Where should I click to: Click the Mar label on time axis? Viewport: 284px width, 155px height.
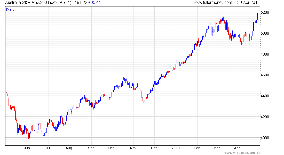(216, 148)
